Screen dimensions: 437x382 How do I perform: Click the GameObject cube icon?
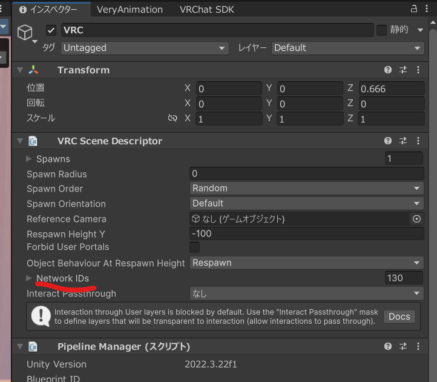[x=25, y=32]
